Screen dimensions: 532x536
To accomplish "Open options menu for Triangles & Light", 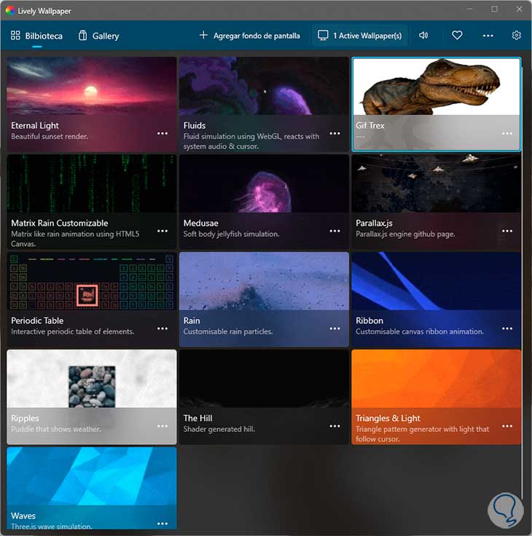I will (x=507, y=426).
